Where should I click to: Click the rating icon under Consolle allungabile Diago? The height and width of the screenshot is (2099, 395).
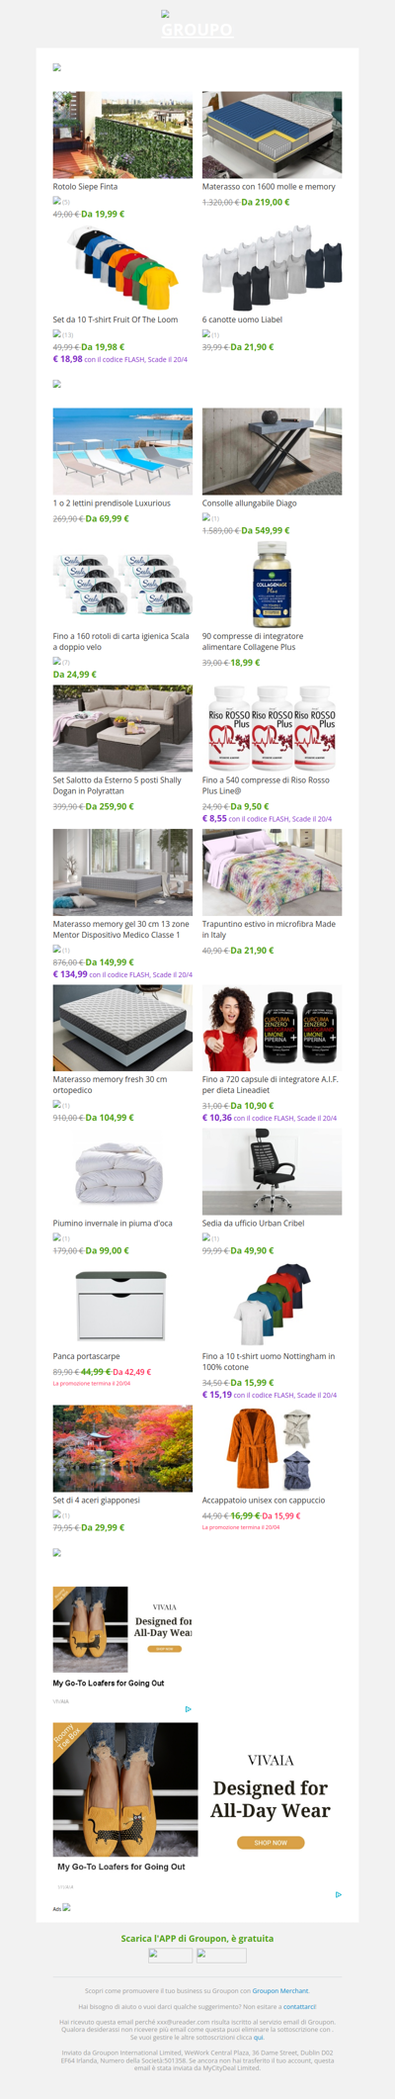click(210, 517)
